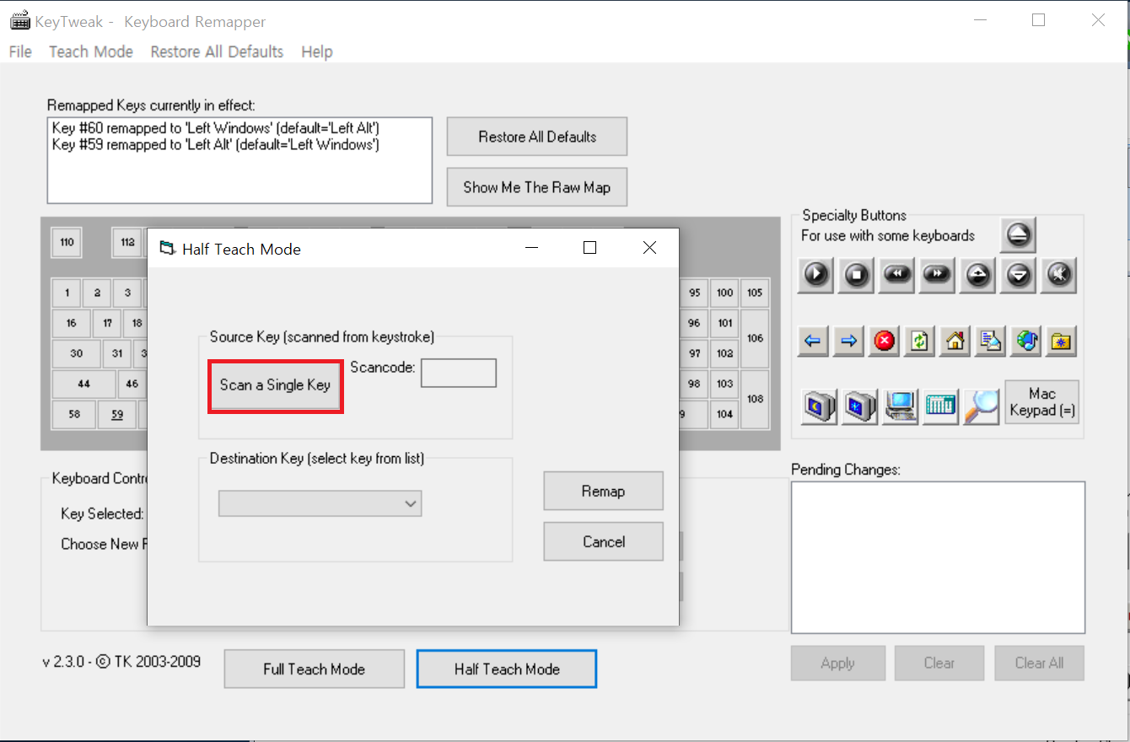1130x742 pixels.
Task: Select numpad key 104
Action: [x=724, y=414]
